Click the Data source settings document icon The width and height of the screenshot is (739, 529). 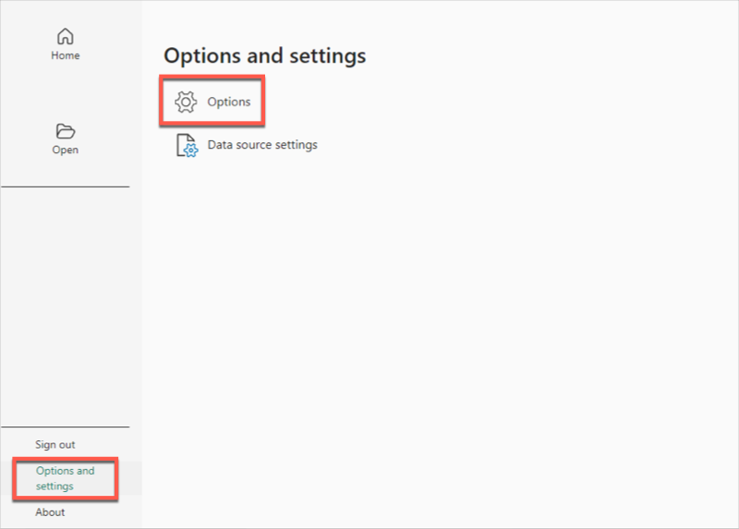click(185, 145)
